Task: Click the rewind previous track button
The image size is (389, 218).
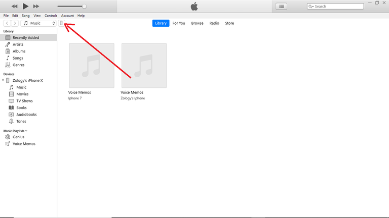Action: (x=15, y=6)
